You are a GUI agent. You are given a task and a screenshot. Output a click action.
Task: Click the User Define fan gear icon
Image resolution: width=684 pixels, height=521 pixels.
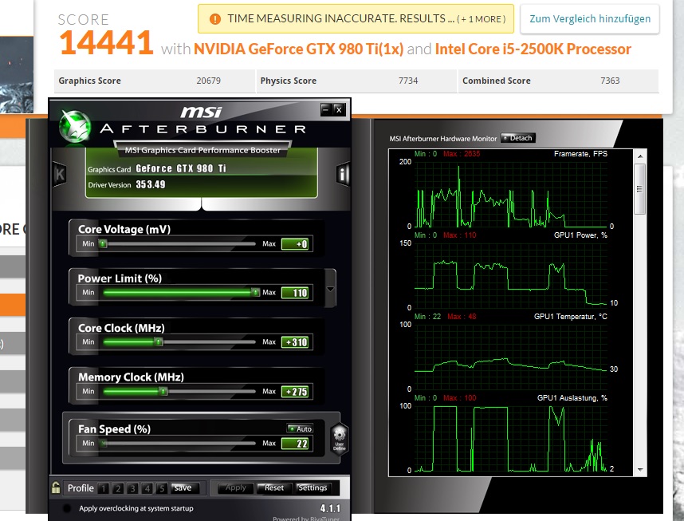340,439
